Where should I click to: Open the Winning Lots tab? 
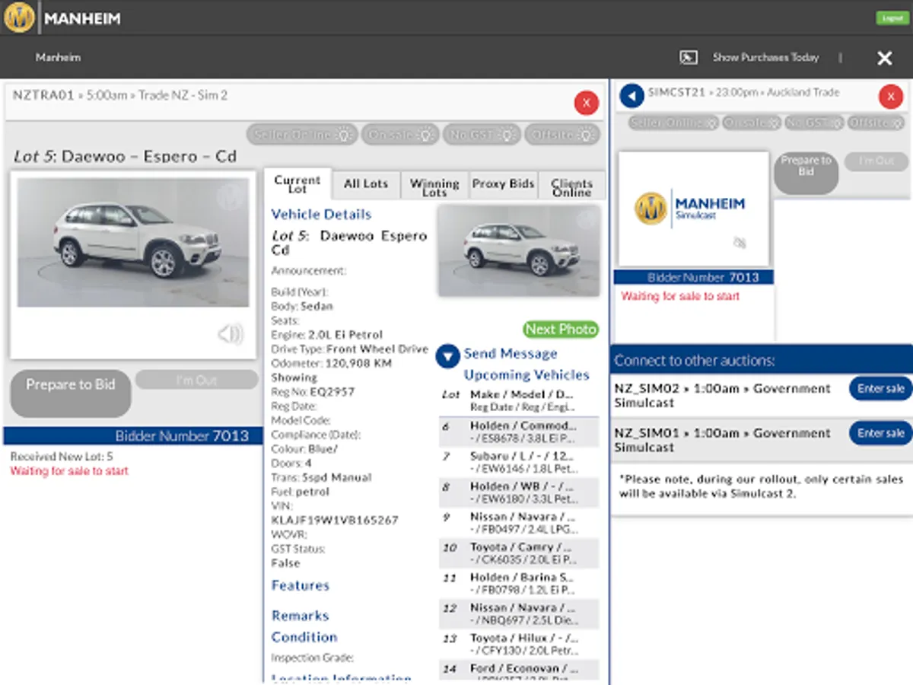[x=434, y=186]
